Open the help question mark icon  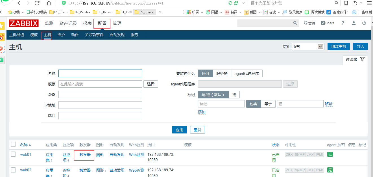(343, 23)
